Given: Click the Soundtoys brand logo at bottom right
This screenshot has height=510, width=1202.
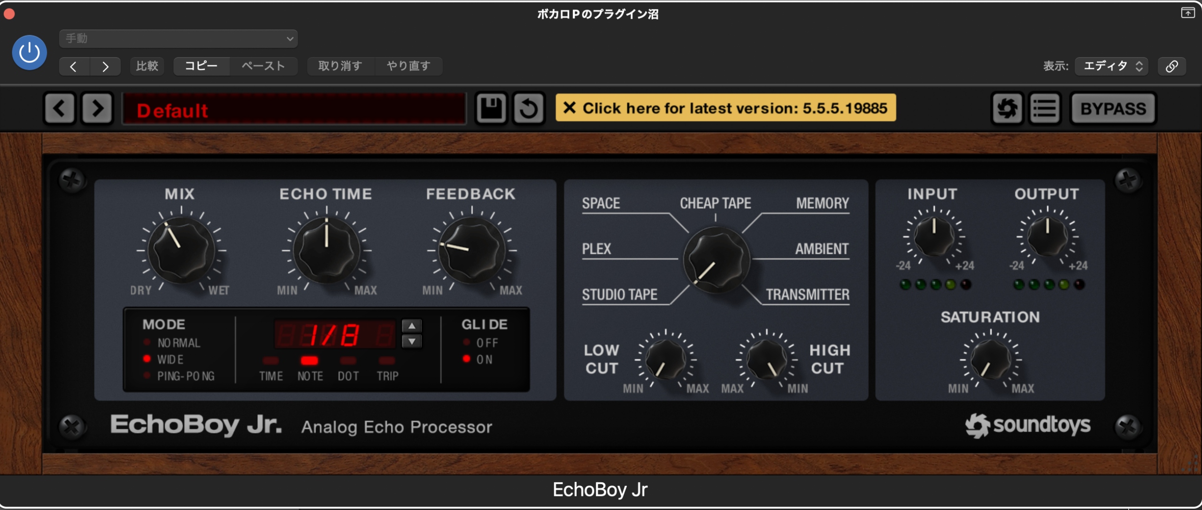Looking at the screenshot, I should point(1028,425).
